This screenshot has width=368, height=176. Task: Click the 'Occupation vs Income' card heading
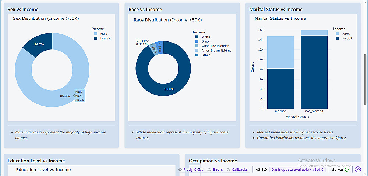point(213,161)
